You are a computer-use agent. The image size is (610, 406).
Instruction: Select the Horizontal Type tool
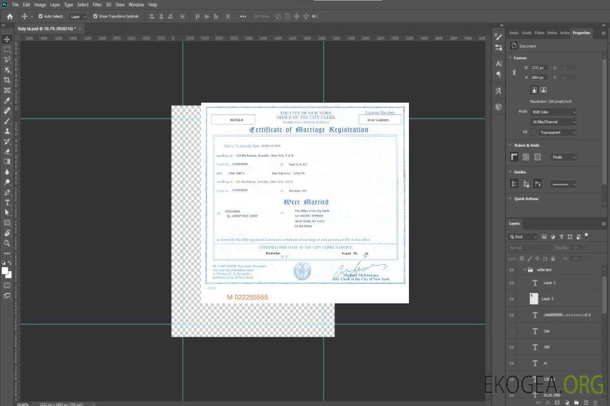pos(7,202)
